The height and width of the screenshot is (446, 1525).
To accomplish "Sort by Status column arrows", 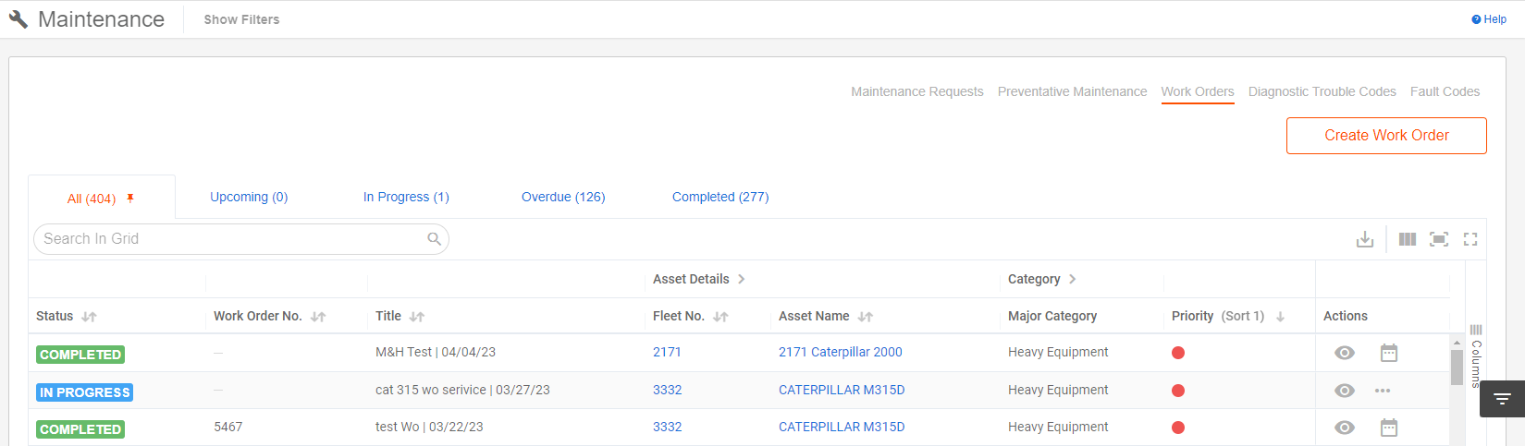I will click(89, 317).
